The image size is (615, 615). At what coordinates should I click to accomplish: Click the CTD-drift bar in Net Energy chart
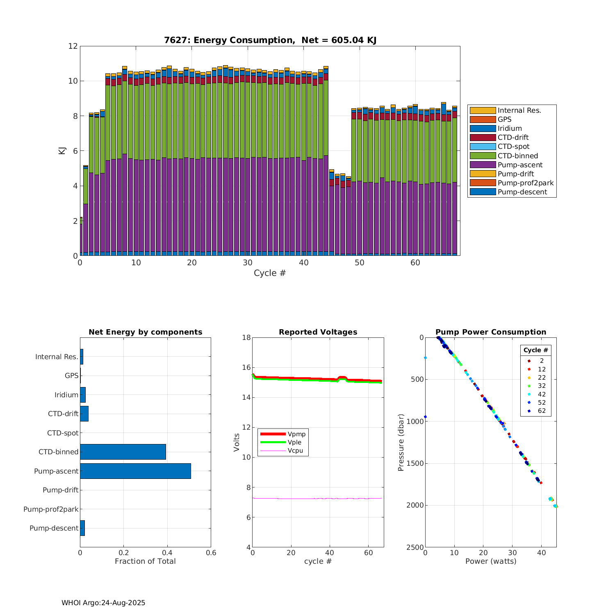point(84,414)
